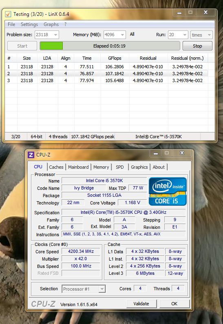Click the 4 threads status entry
223x324 pixels.
(x=58, y=137)
